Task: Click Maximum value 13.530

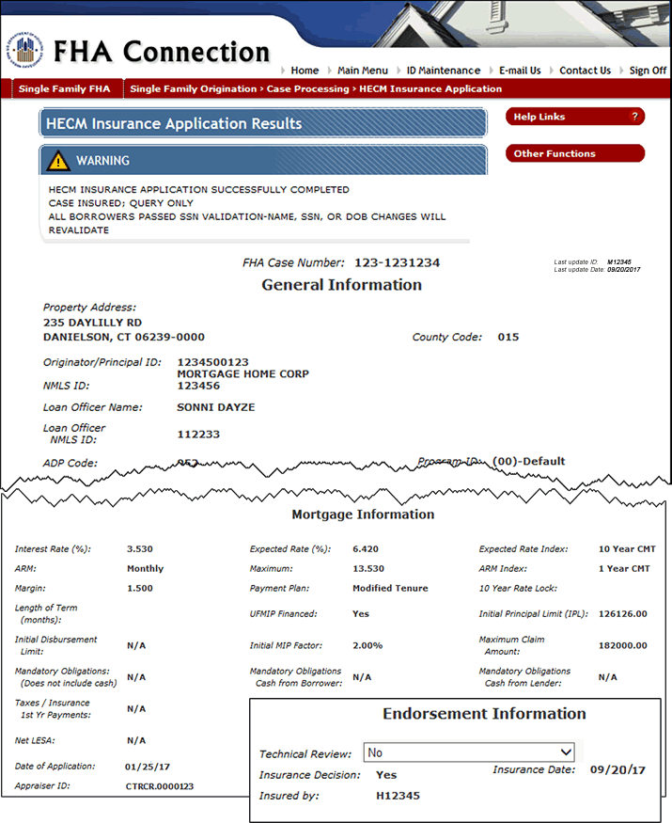Action: (368, 568)
